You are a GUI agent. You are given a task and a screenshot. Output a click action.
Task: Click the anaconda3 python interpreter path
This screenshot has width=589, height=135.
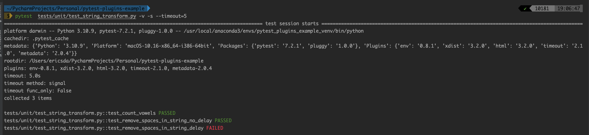click(x=274, y=31)
